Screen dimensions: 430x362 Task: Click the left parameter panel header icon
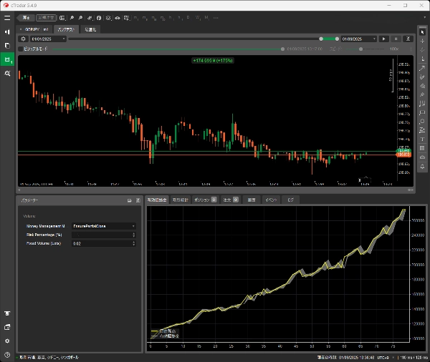pos(130,200)
